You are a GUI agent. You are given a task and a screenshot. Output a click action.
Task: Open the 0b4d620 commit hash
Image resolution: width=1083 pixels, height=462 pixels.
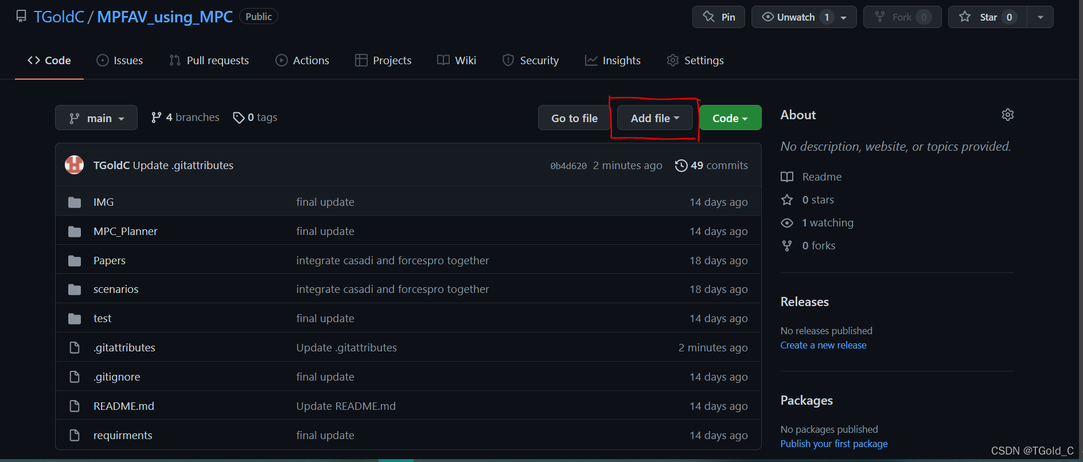click(568, 166)
